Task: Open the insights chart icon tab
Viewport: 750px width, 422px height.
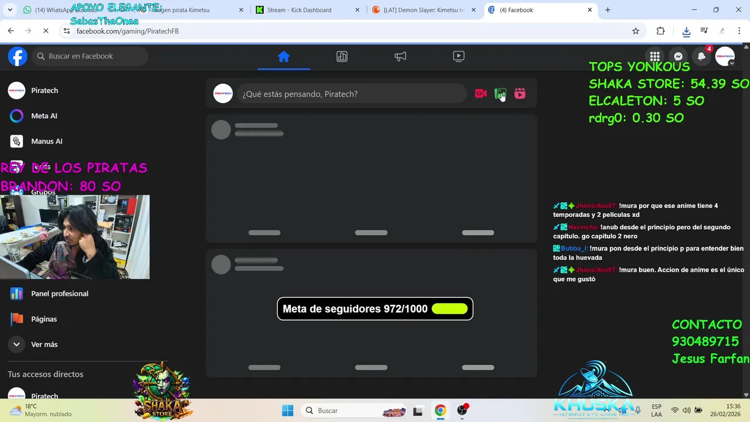Action: click(342, 56)
